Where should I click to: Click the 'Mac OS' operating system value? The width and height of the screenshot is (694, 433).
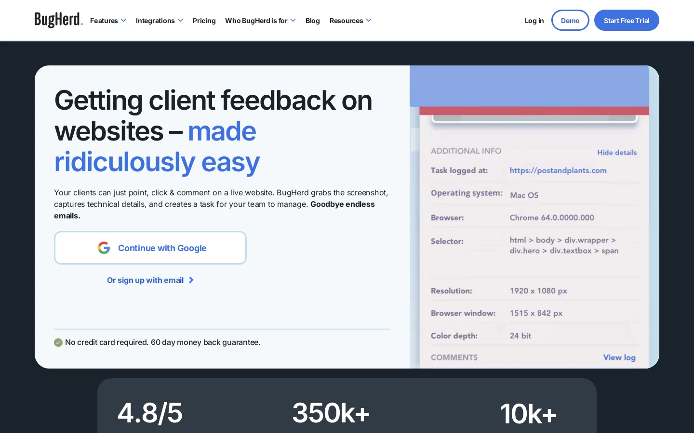[524, 195]
